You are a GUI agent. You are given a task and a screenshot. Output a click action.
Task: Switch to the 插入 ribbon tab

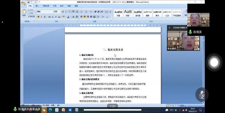(37, 6)
